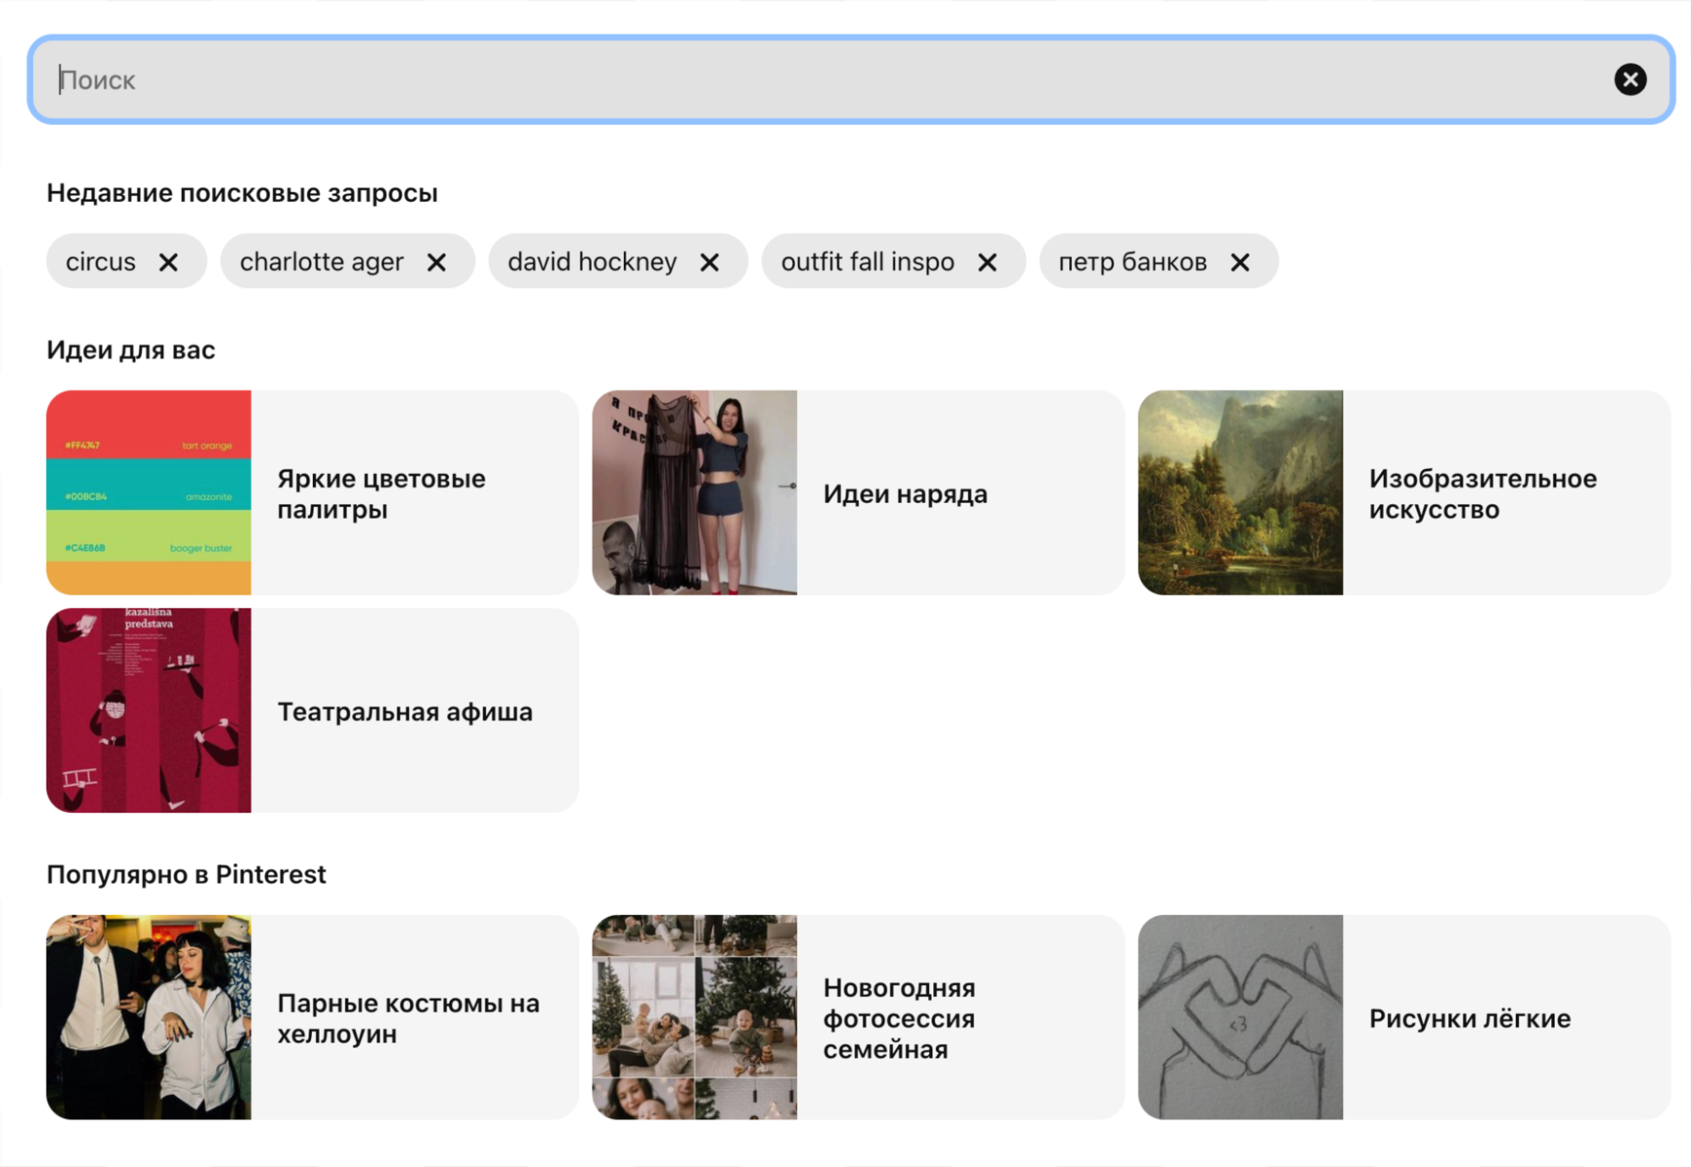Click the Halloween couple costume thumbnail

149,1017
